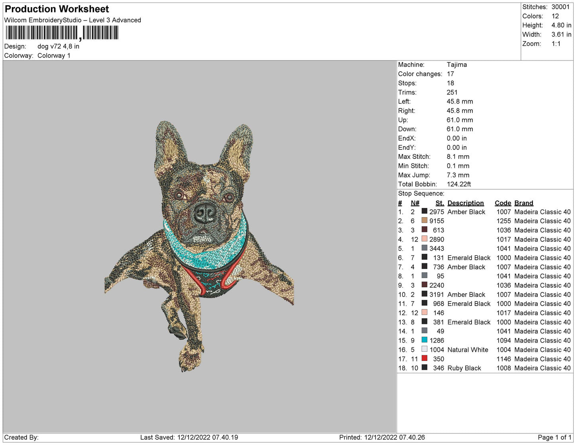Viewport: 576px width, 445px height.
Task: Click the 'Production Worksheet' title
Action: [57, 9]
